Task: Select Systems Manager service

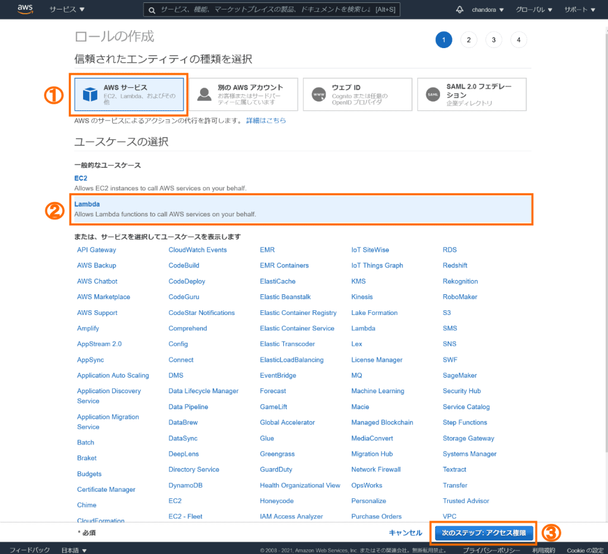Action: [470, 454]
